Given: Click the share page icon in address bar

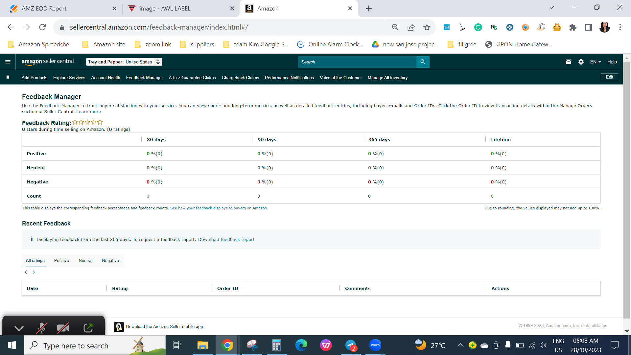Looking at the screenshot, I should [x=411, y=27].
